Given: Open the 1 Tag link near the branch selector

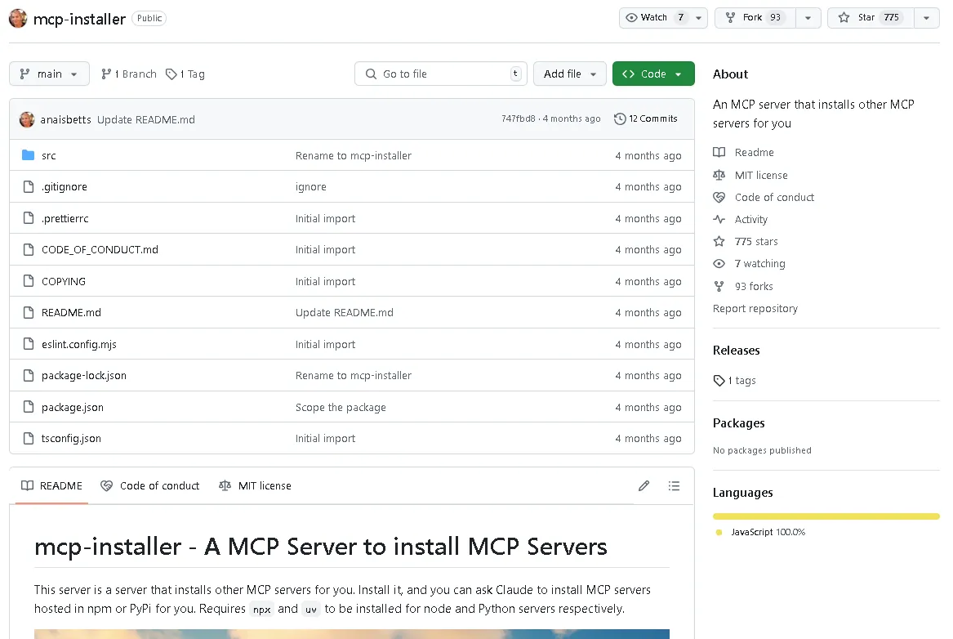Looking at the screenshot, I should [x=185, y=74].
